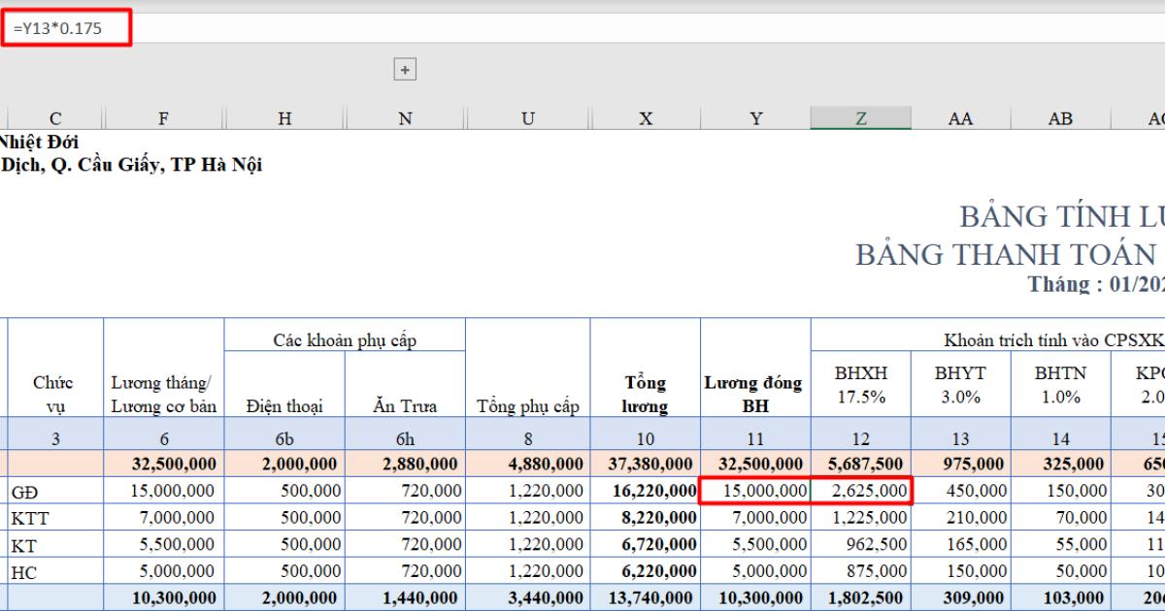The height and width of the screenshot is (611, 1165).
Task: Select the column AA header
Action: tap(960, 118)
